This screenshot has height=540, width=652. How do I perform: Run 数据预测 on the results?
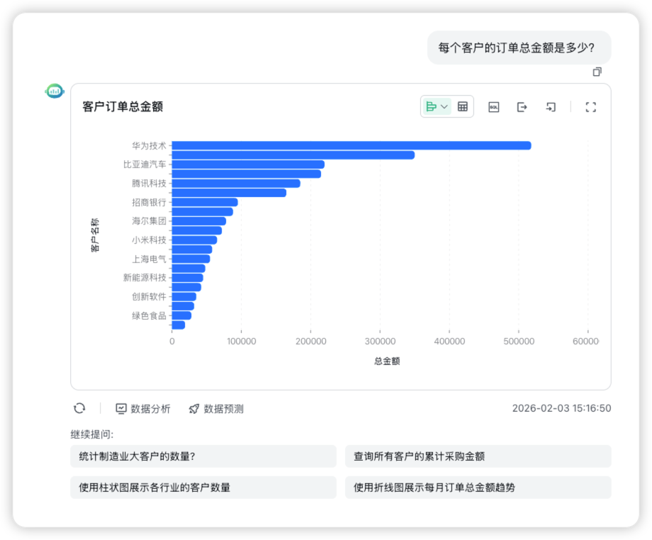(215, 408)
